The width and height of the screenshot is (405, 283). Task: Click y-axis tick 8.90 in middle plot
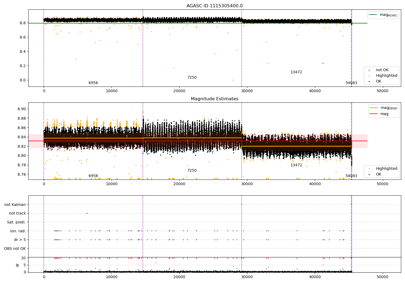point(22,109)
